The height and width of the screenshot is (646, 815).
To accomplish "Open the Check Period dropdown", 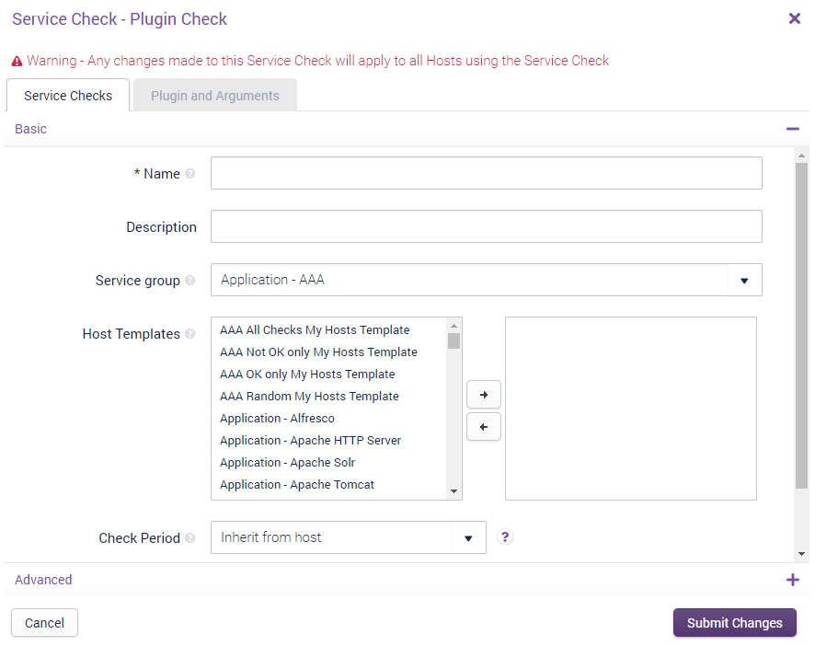I will [x=349, y=537].
